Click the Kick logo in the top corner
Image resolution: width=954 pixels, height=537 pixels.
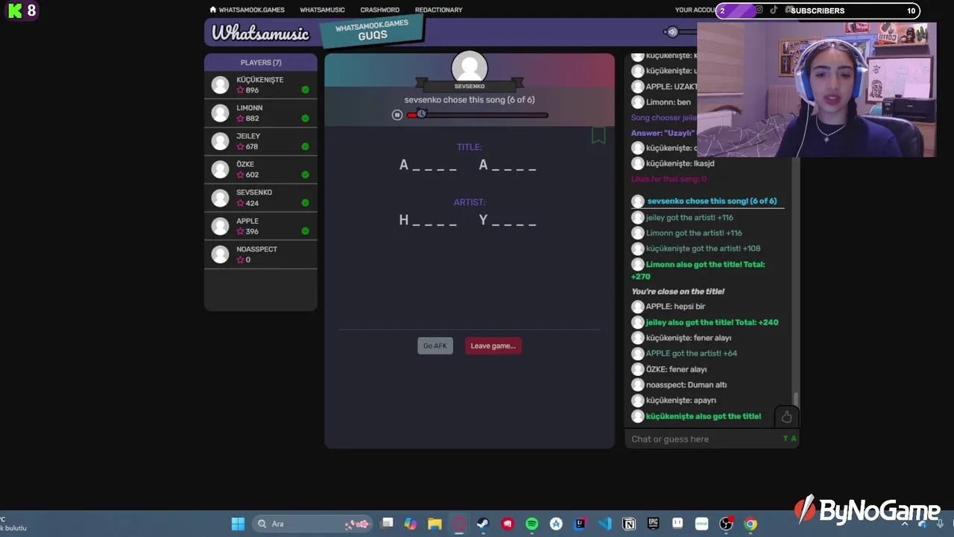[x=14, y=10]
